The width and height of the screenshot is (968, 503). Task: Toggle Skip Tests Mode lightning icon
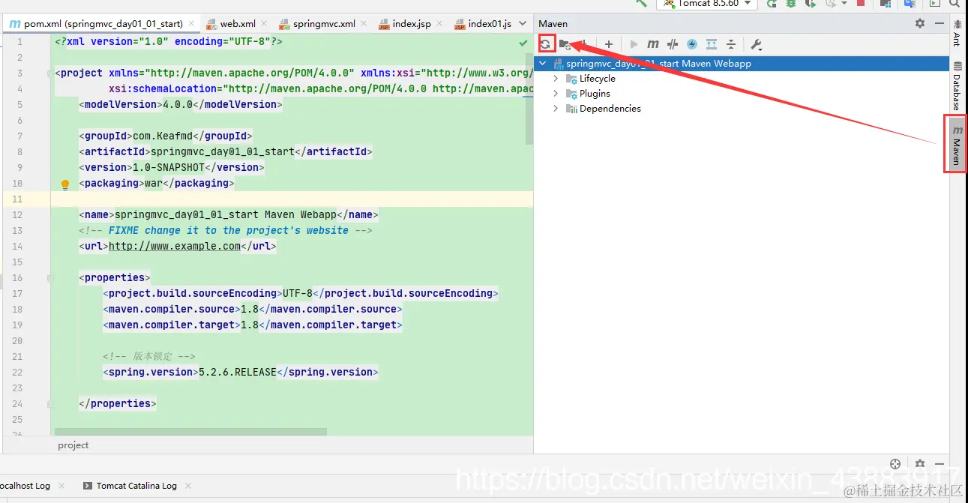(692, 44)
